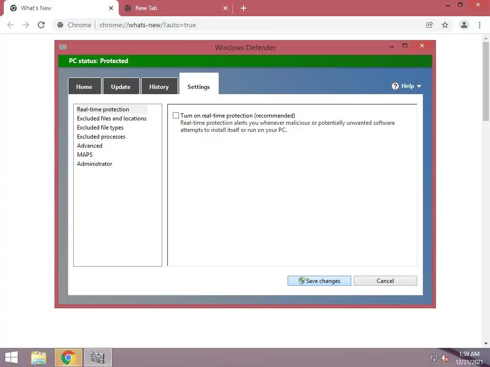Click Chrome forward navigation arrow

coord(26,25)
